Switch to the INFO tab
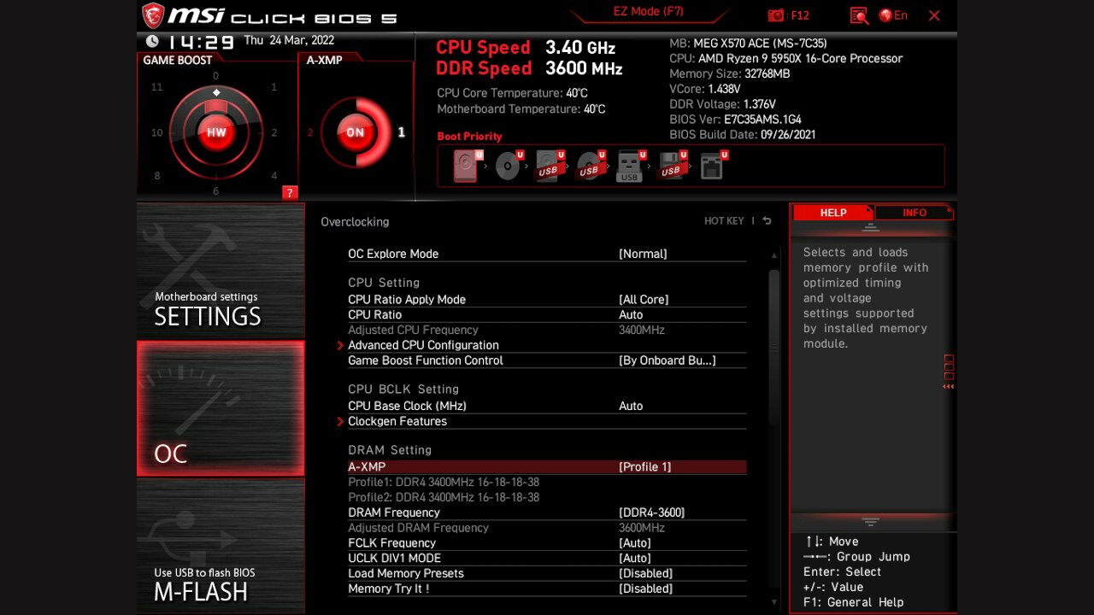 pyautogui.click(x=914, y=213)
